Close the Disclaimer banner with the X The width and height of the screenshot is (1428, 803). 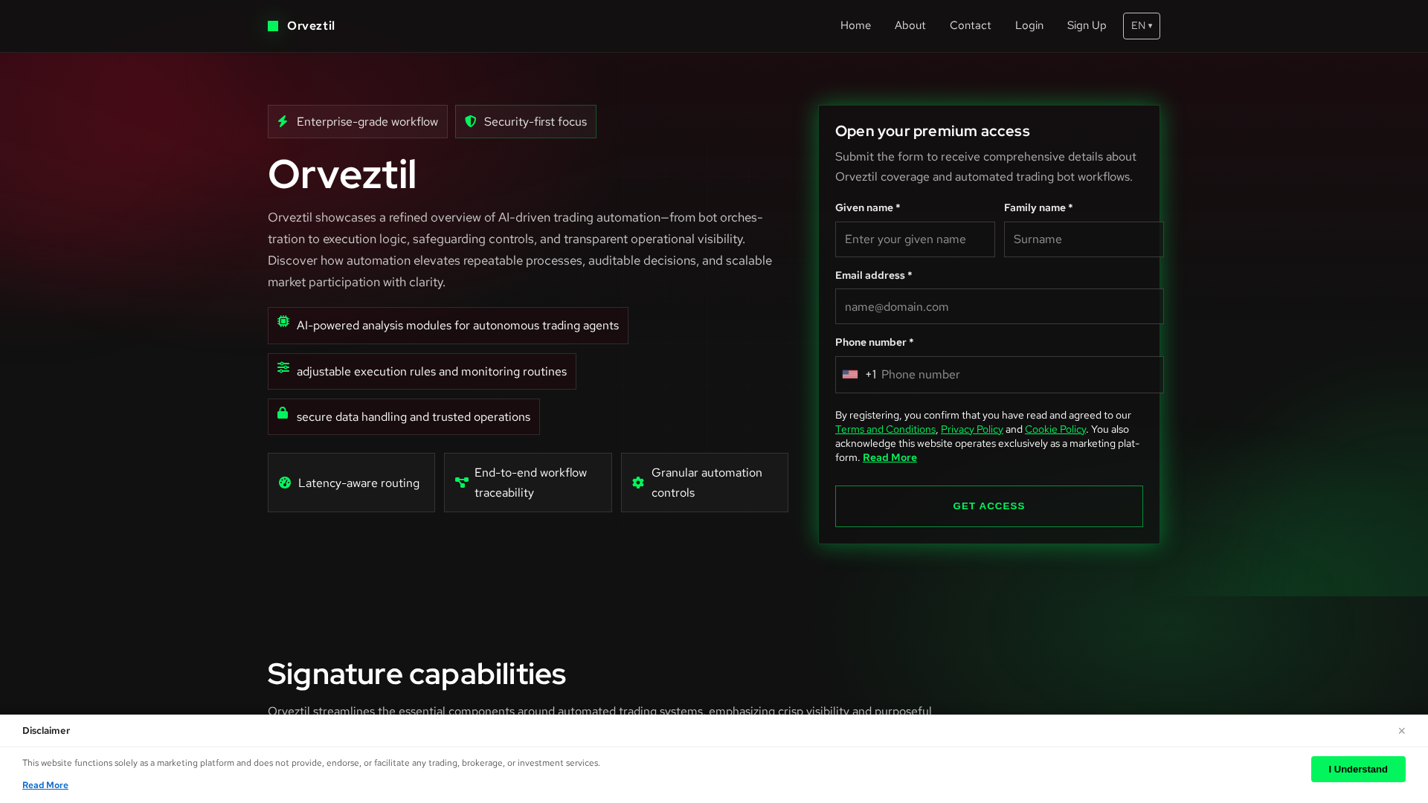(1401, 731)
